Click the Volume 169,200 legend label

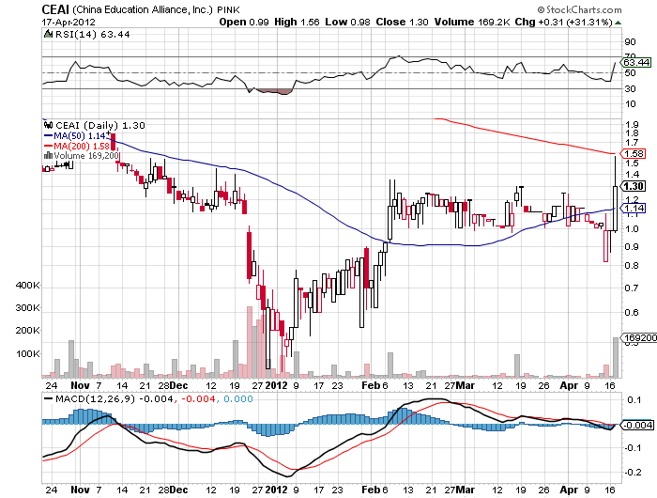coord(86,156)
